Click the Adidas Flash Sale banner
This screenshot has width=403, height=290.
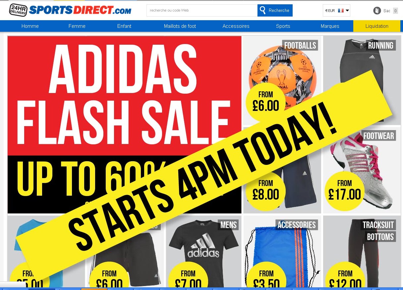[x=124, y=124]
